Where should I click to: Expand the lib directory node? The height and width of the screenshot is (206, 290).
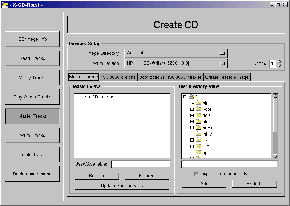coord(192,140)
